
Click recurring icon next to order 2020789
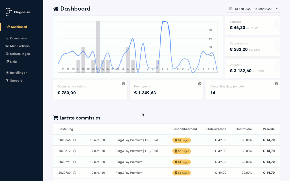pos(75,173)
